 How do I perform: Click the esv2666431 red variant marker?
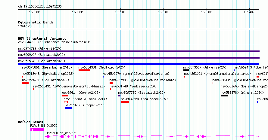coord(33,89)
